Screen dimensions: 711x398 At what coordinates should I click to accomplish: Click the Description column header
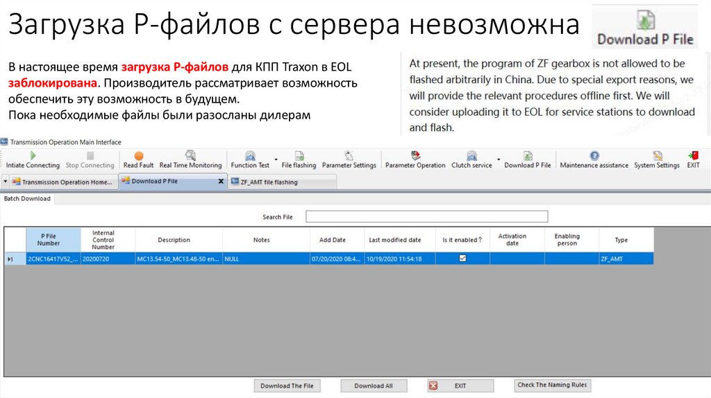coord(178,240)
